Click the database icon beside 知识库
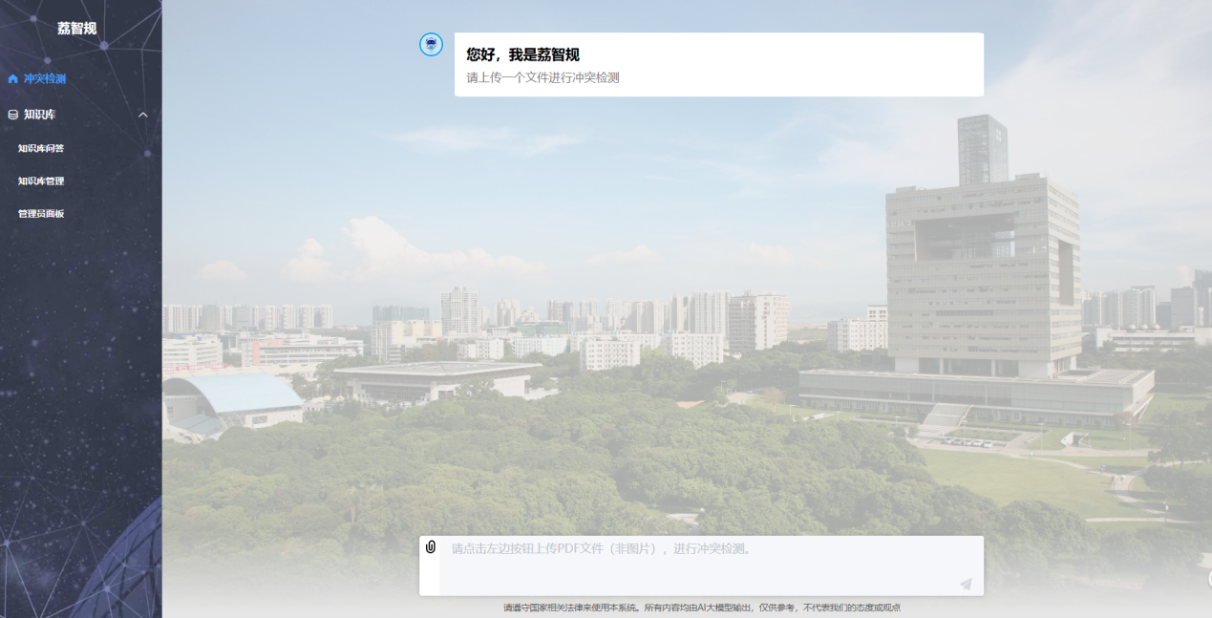Viewport: 1212px width, 618px height. (x=13, y=115)
